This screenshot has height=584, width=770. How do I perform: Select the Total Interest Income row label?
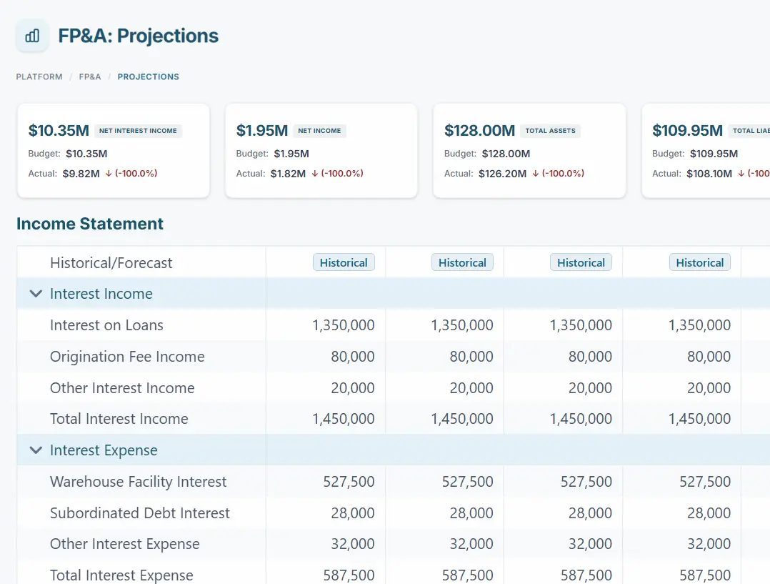119,419
